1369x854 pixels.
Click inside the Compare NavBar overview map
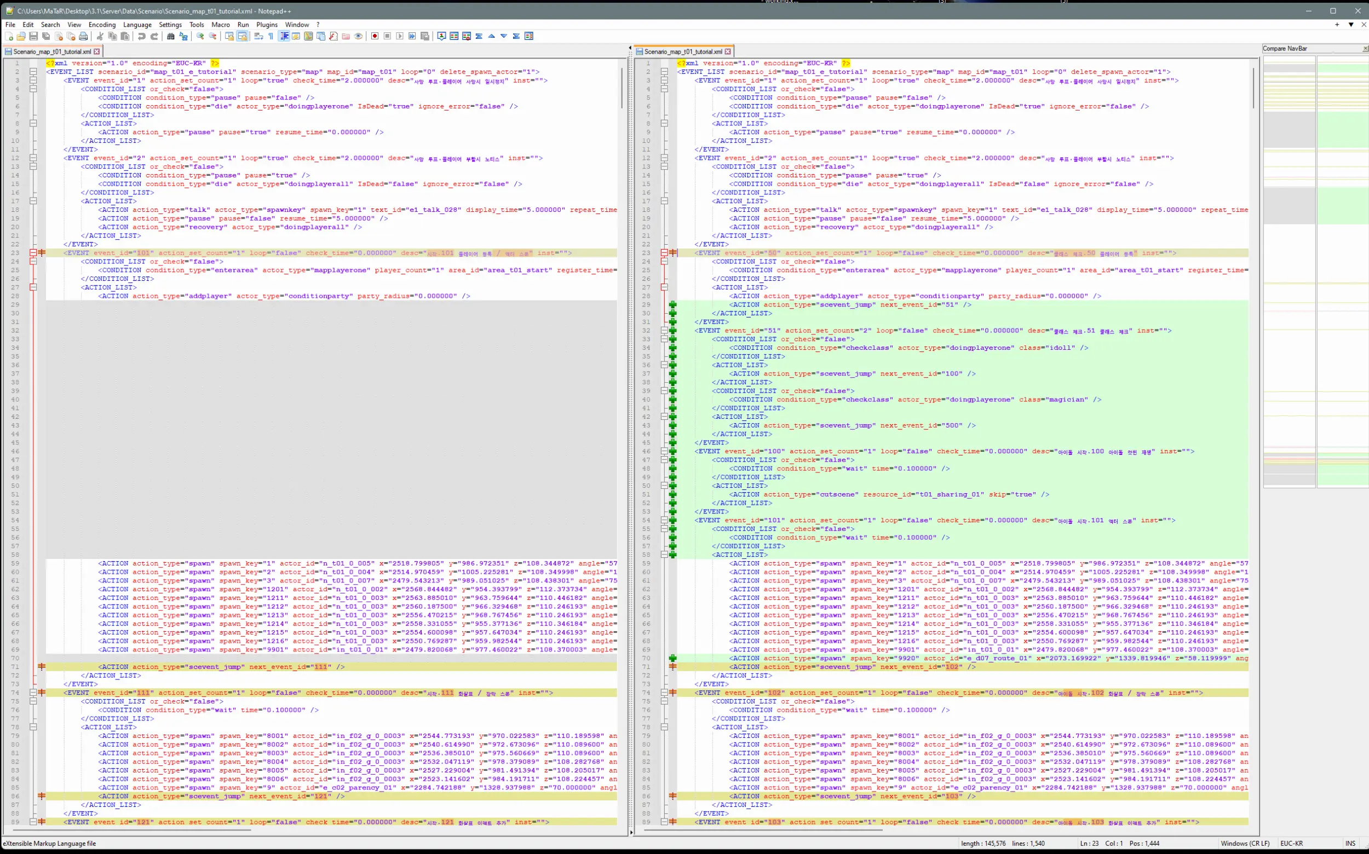[1316, 271]
